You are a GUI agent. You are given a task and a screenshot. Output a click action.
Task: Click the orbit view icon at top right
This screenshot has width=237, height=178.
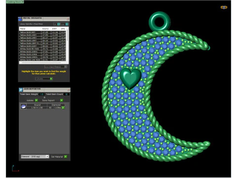224,7
